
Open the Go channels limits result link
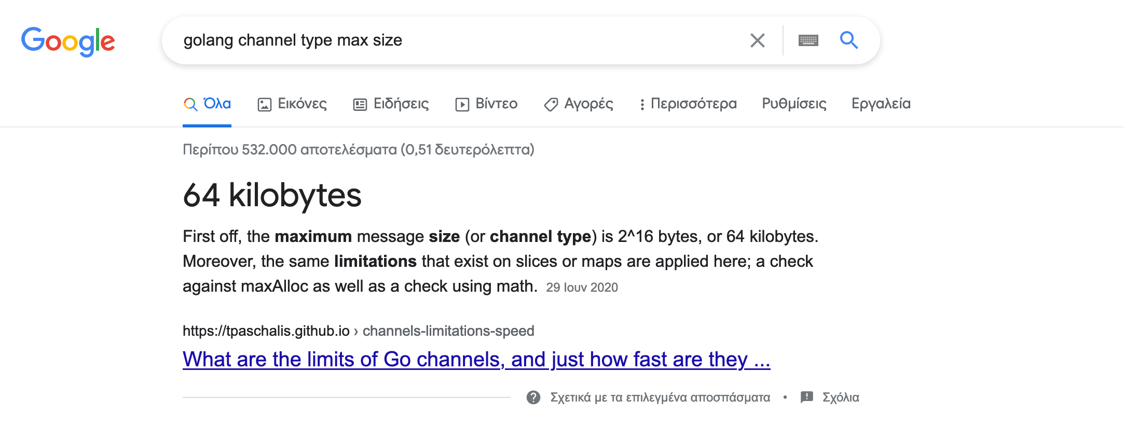pos(476,359)
